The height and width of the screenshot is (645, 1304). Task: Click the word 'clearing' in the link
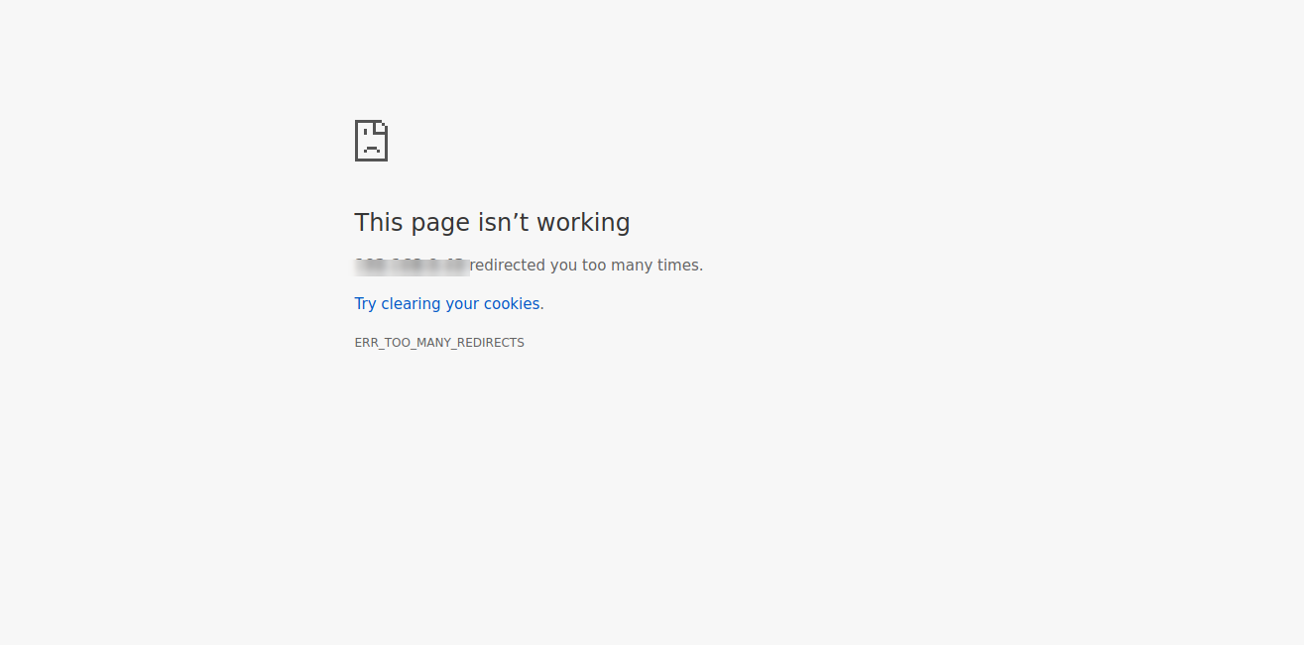[x=412, y=304]
